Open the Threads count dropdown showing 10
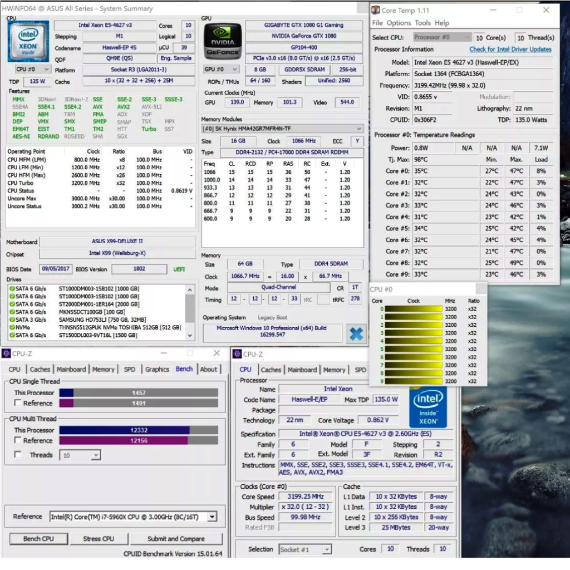This screenshot has width=570, height=570. click(80, 455)
